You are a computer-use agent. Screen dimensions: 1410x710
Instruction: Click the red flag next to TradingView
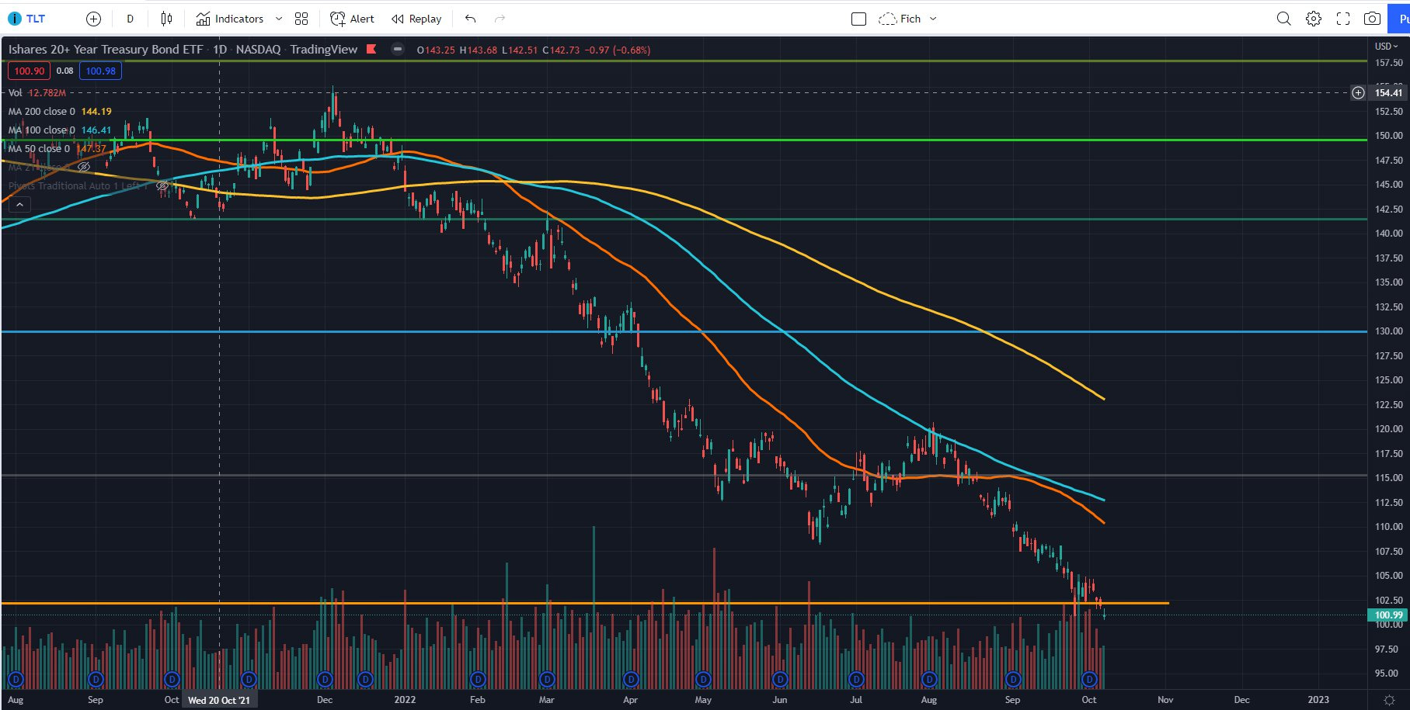(371, 49)
